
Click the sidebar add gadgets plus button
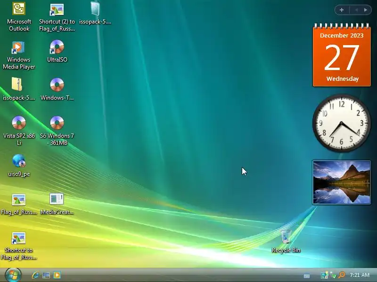point(342,10)
